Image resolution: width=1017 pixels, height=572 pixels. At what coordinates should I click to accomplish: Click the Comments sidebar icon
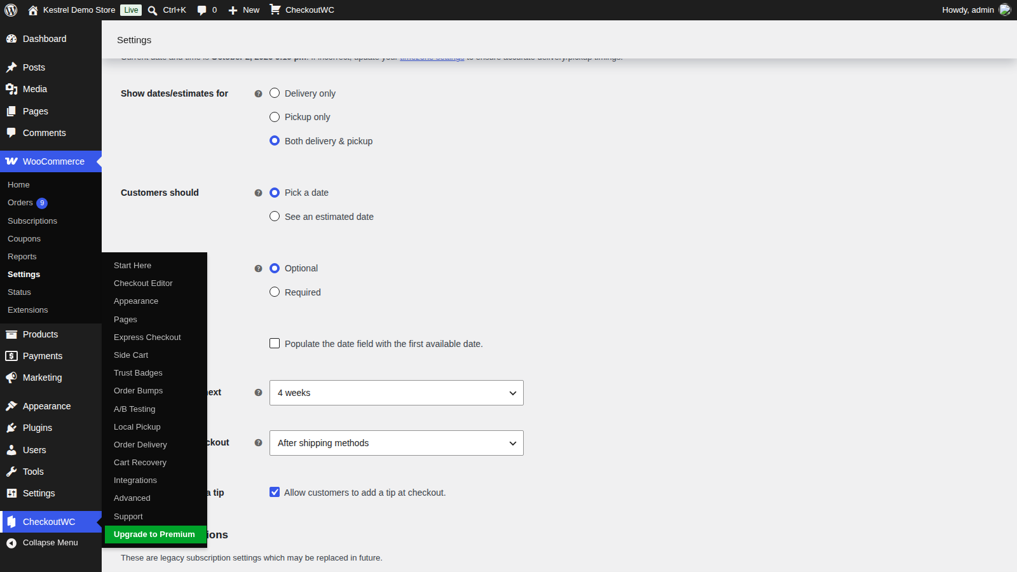(x=11, y=133)
